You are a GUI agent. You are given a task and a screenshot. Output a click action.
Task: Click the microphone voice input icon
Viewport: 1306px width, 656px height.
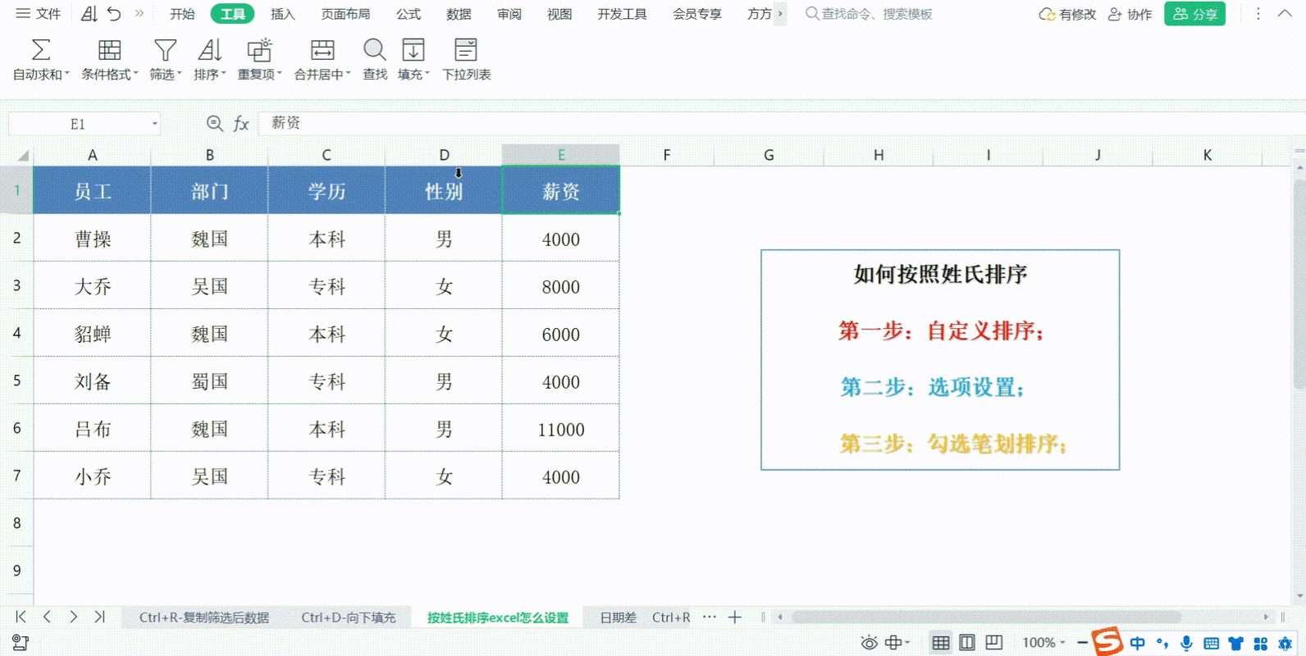coord(1186,644)
